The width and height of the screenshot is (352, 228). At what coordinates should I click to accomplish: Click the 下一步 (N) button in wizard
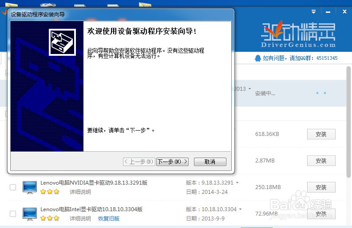172,162
